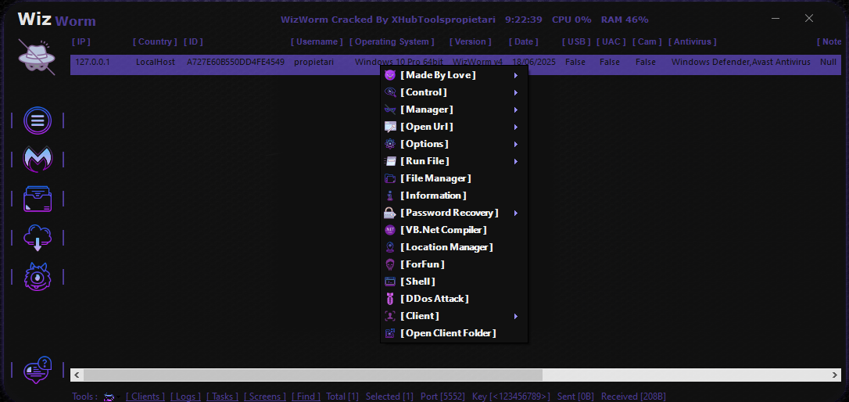This screenshot has width=849, height=402.
Task: Click the 18/06/2025 date cell
Action: (534, 63)
